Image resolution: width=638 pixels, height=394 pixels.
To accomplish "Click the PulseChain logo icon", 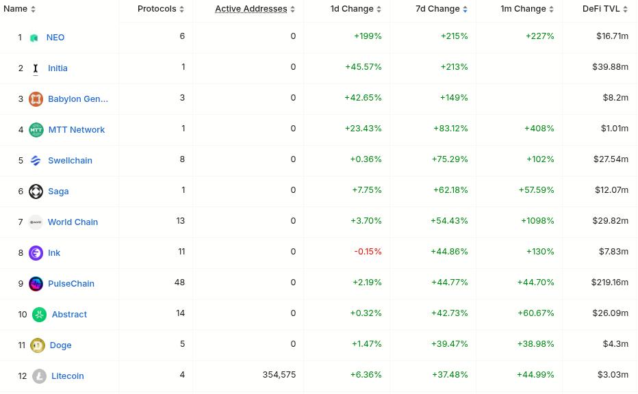I will pyautogui.click(x=36, y=284).
